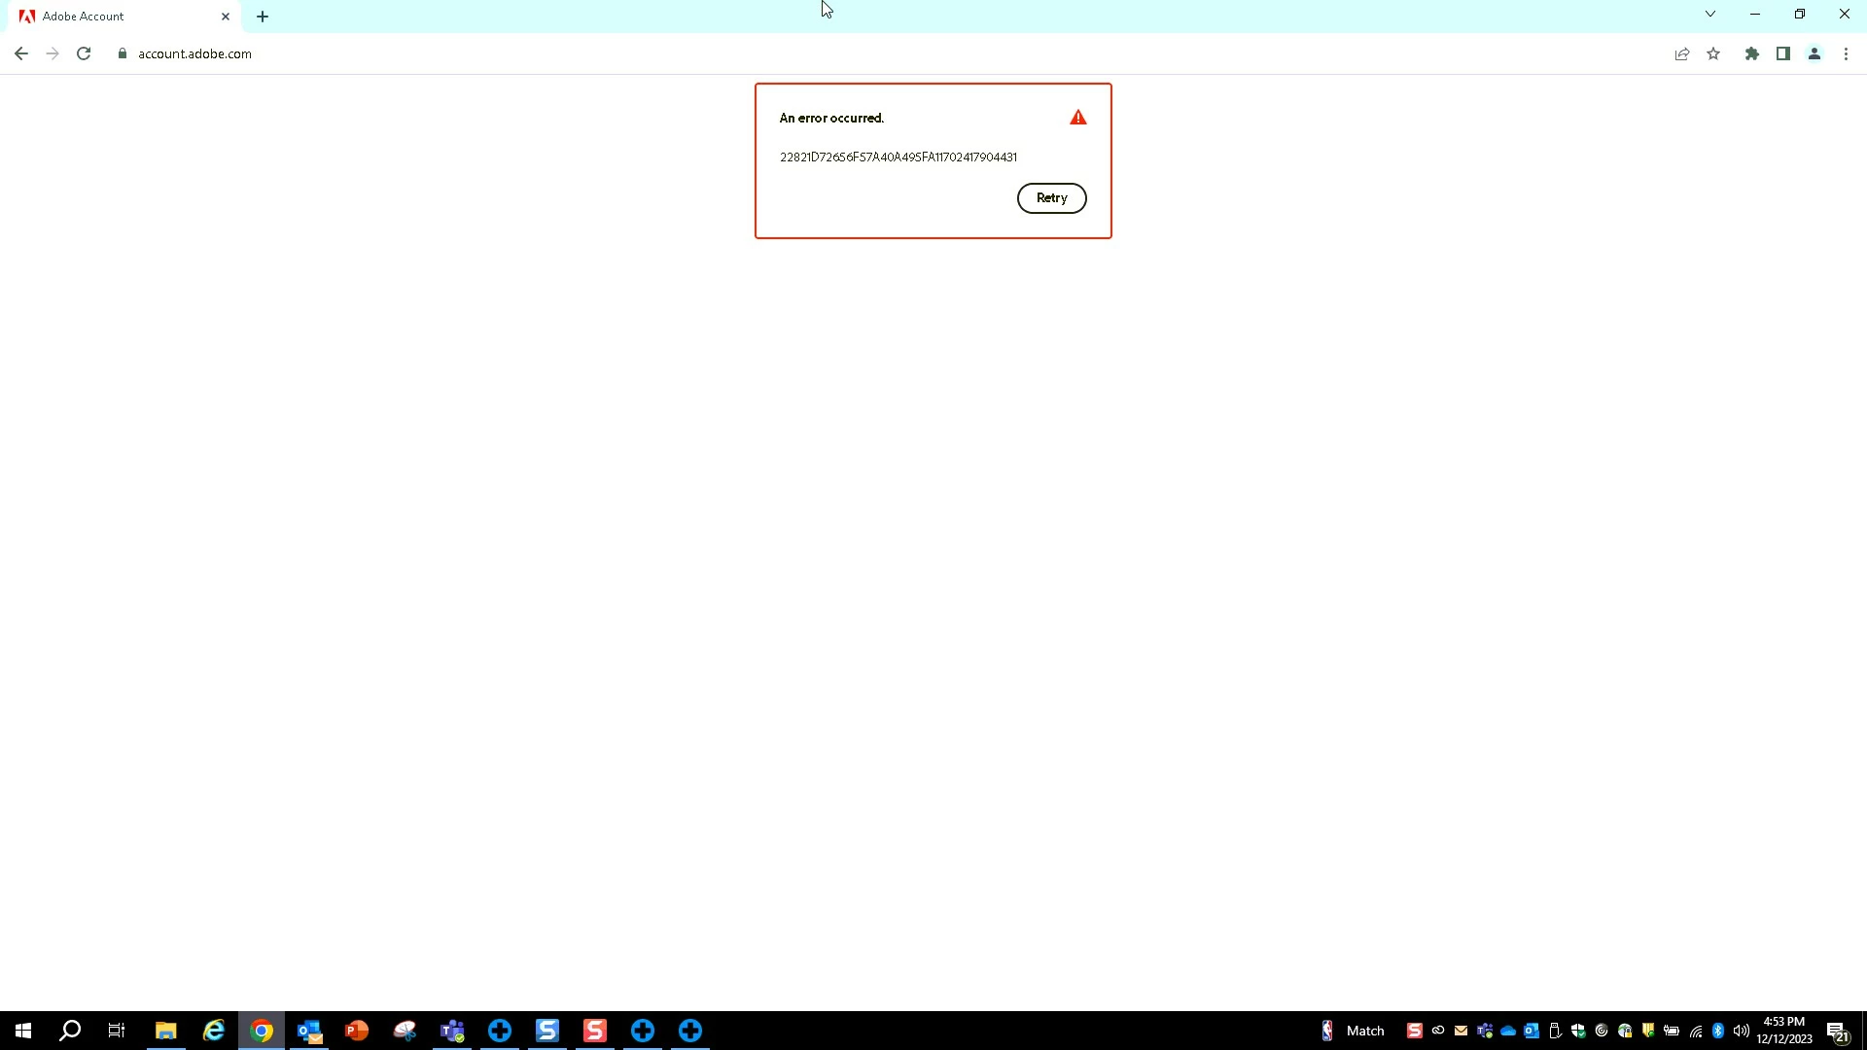Click the Retry button in error dialog
The image size is (1867, 1050).
click(x=1051, y=198)
